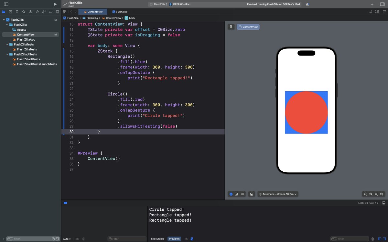
Task: Click the console filter field
Action: 350,239
